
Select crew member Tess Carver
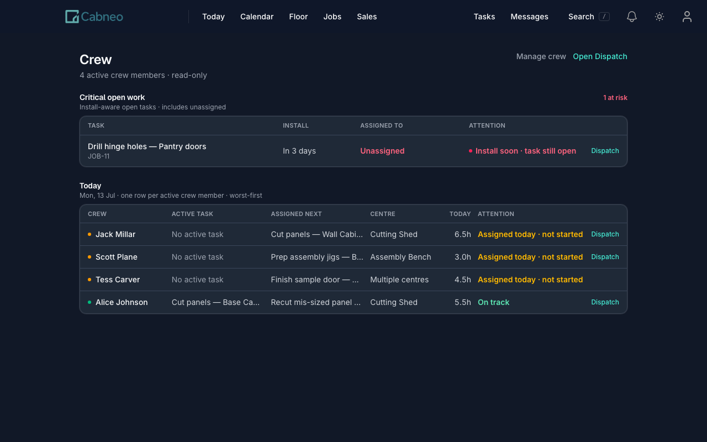click(x=118, y=280)
